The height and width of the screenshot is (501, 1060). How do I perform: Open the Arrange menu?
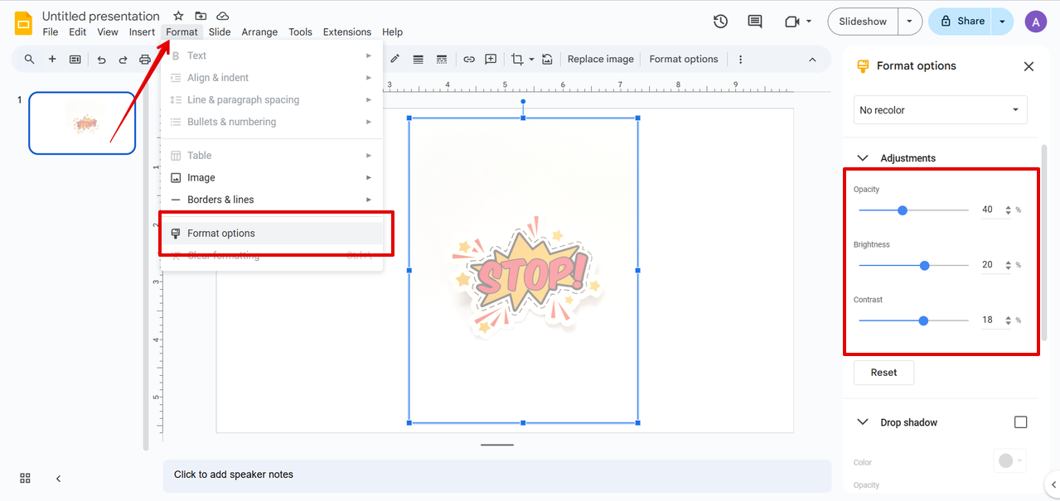[x=259, y=32]
